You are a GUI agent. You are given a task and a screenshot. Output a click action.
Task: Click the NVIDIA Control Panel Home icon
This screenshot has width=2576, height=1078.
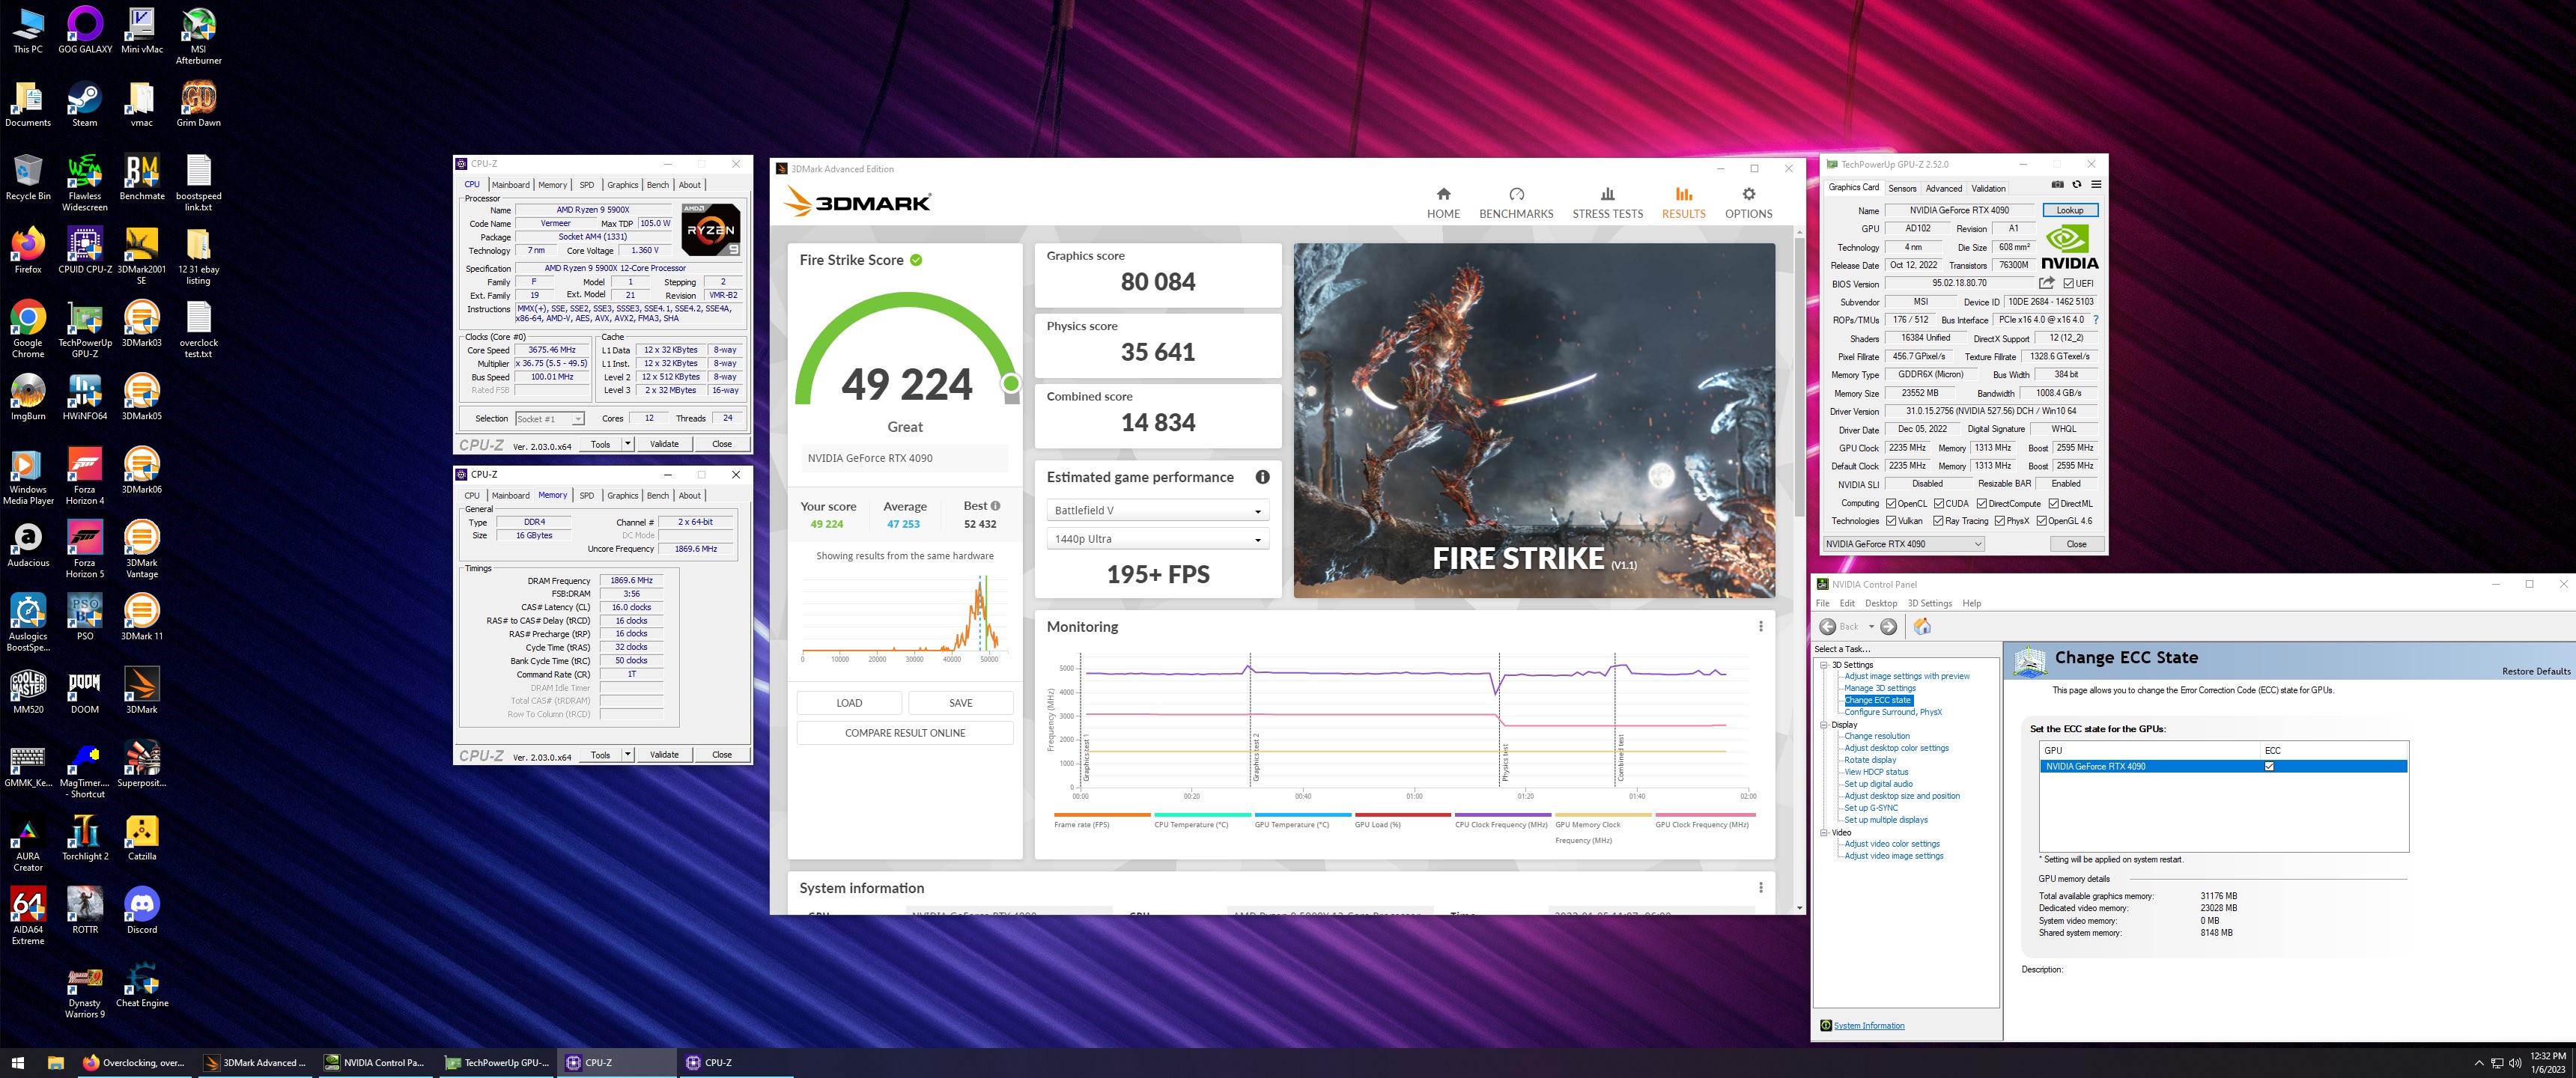[1922, 627]
